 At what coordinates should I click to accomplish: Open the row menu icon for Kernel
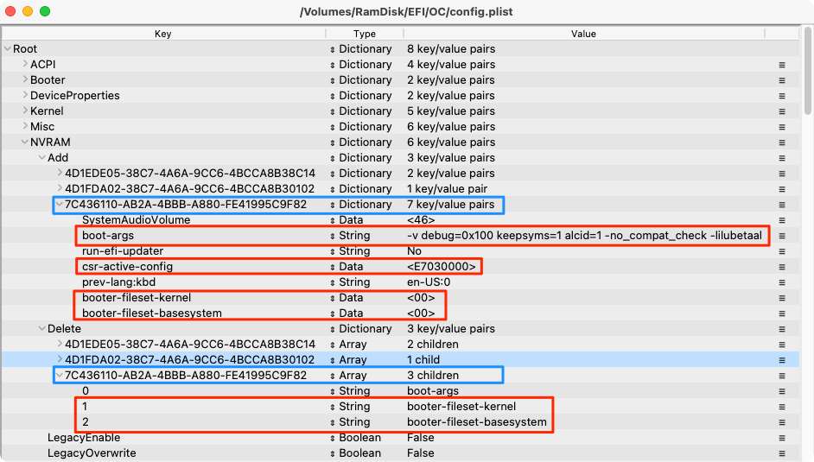[x=782, y=111]
